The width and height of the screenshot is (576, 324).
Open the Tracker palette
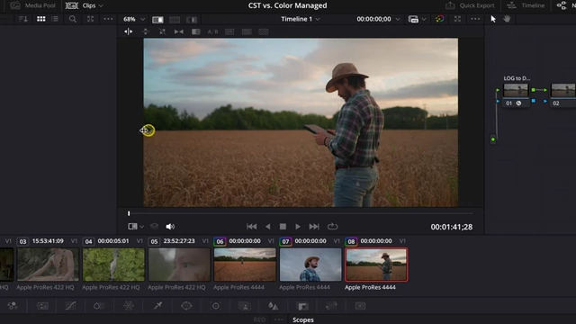(216, 306)
